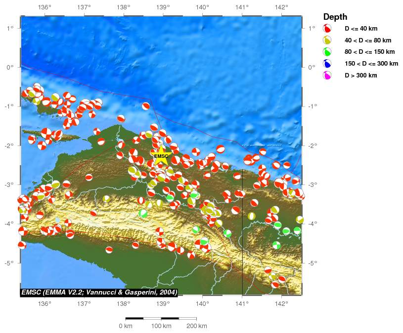The width and height of the screenshot is (403, 333).
Task: Click the EMSC EMMA V2.2 attribution text
Action: (x=99, y=292)
